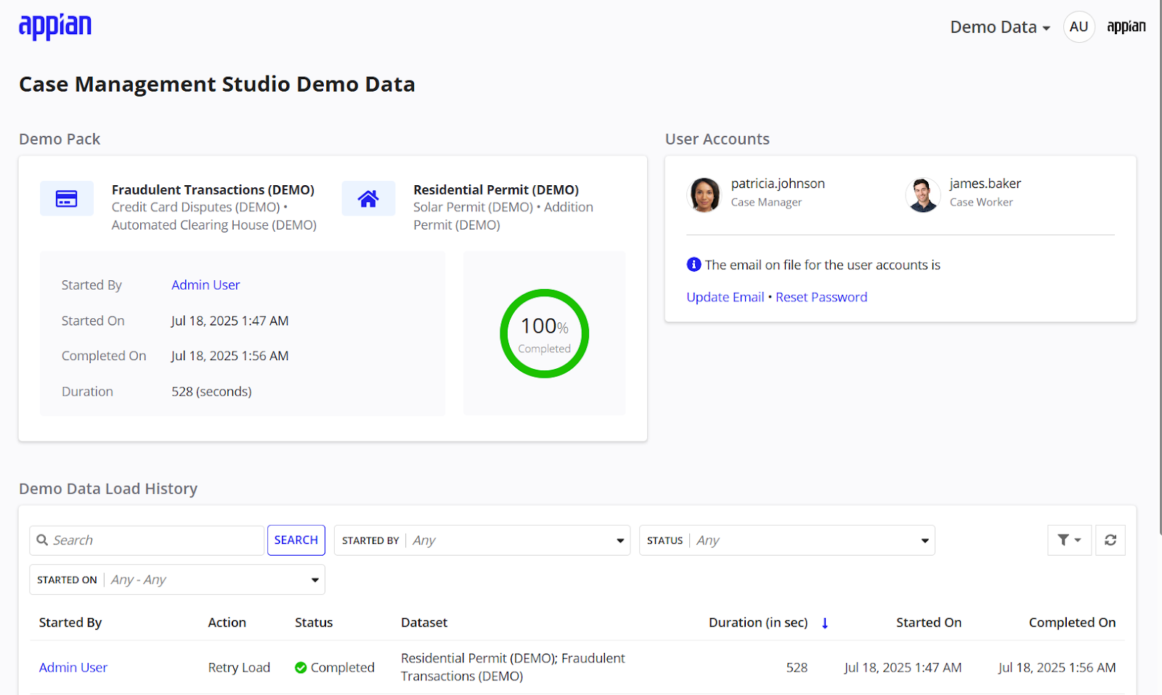Click the blue info icon beside email notice
Image resolution: width=1162 pixels, height=695 pixels.
(x=694, y=264)
